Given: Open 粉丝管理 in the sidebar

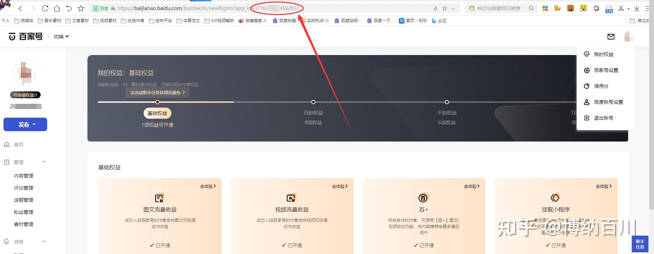Looking at the screenshot, I should click(x=24, y=212).
